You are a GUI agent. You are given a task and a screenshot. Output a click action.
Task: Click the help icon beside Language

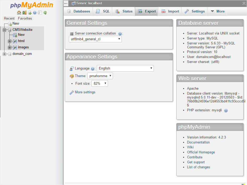[x=93, y=69]
